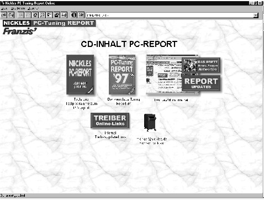Reload page with circular refresh arrow icon
The height and width of the screenshot is (200, 264).
point(35,15)
